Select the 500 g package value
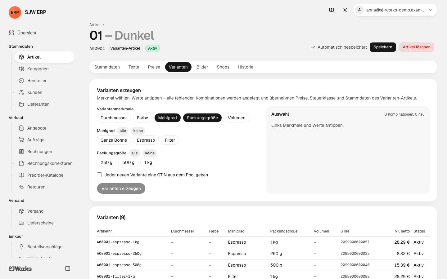The image size is (447, 279). tap(129, 162)
